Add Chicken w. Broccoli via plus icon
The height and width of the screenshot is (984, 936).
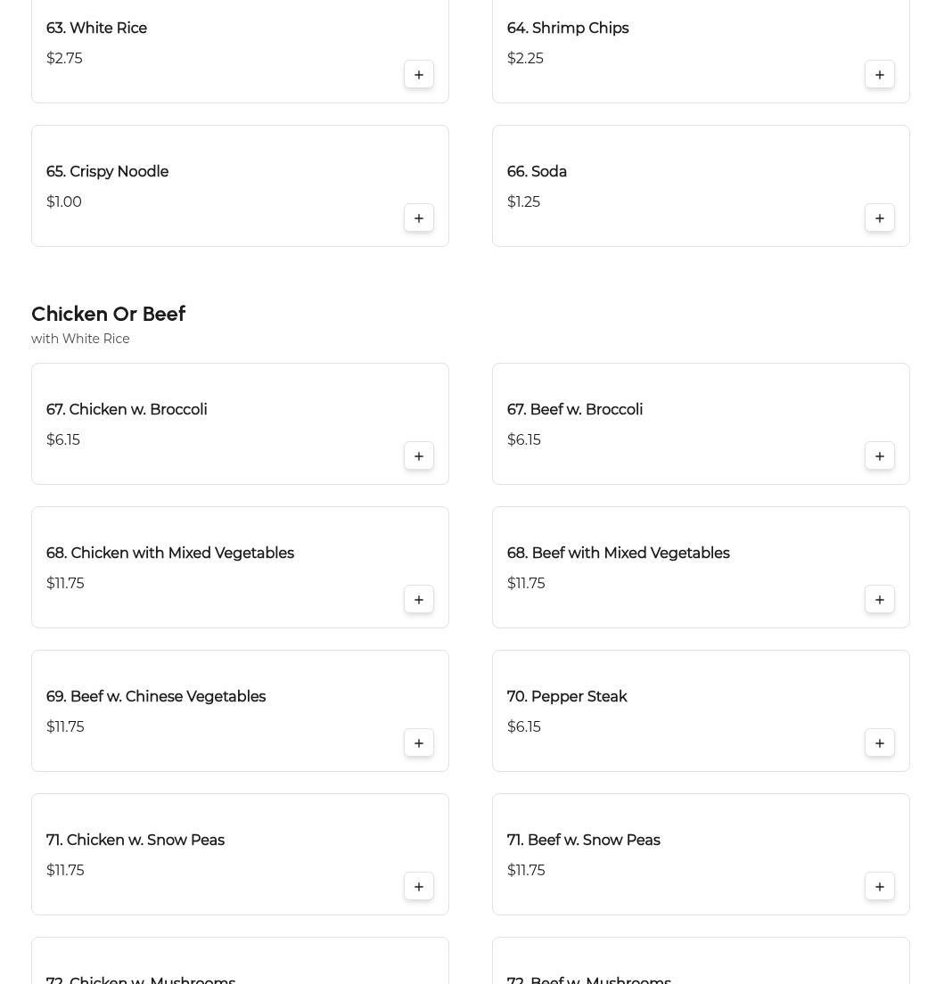coord(419,456)
